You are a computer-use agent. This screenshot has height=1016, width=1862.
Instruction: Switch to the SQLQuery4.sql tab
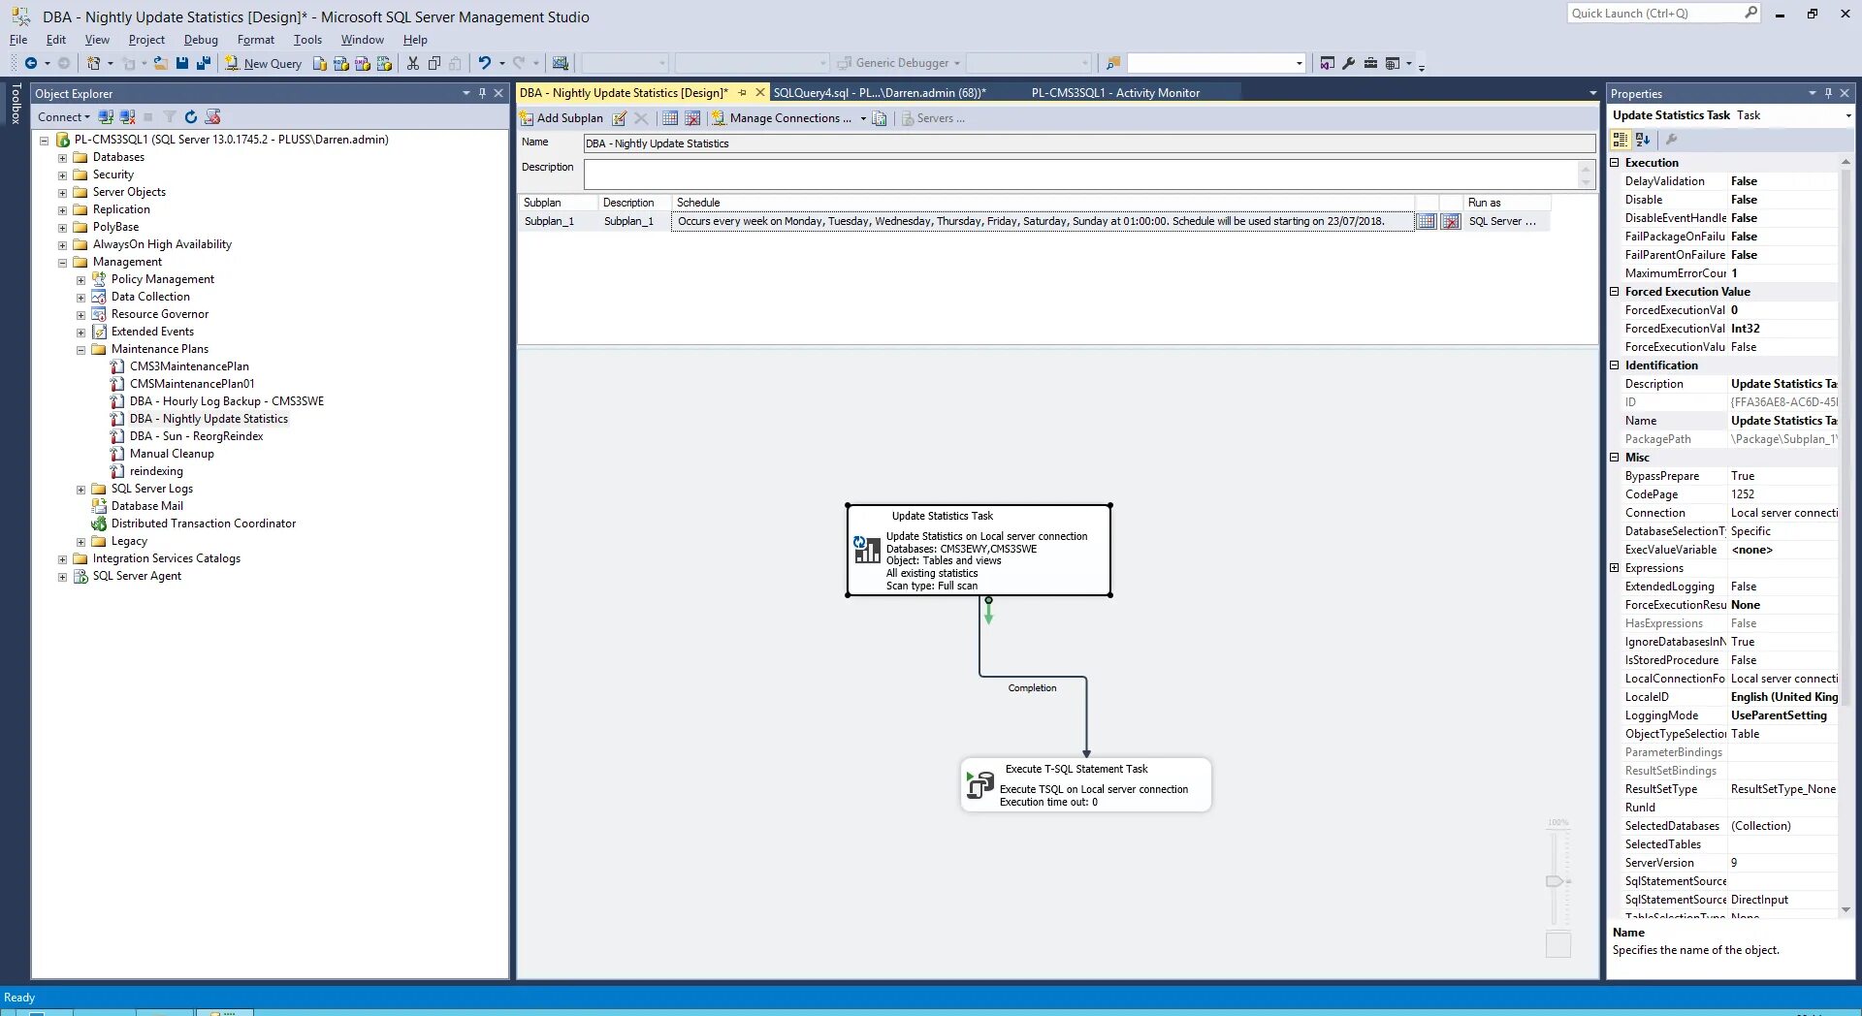[x=880, y=93]
